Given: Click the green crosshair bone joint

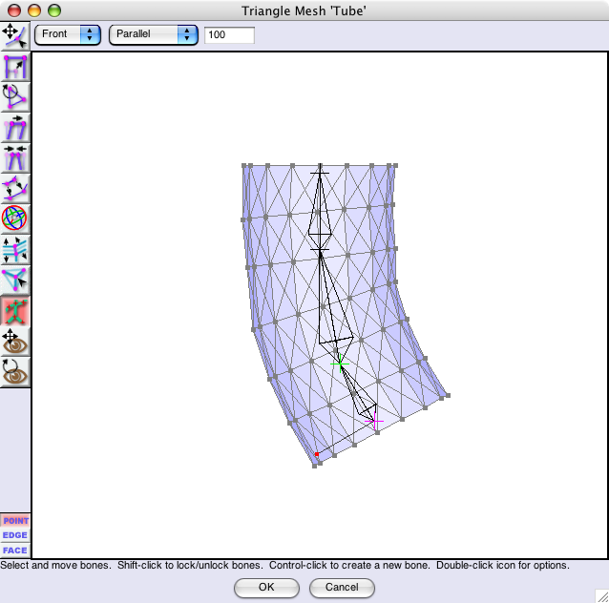Looking at the screenshot, I should [340, 364].
